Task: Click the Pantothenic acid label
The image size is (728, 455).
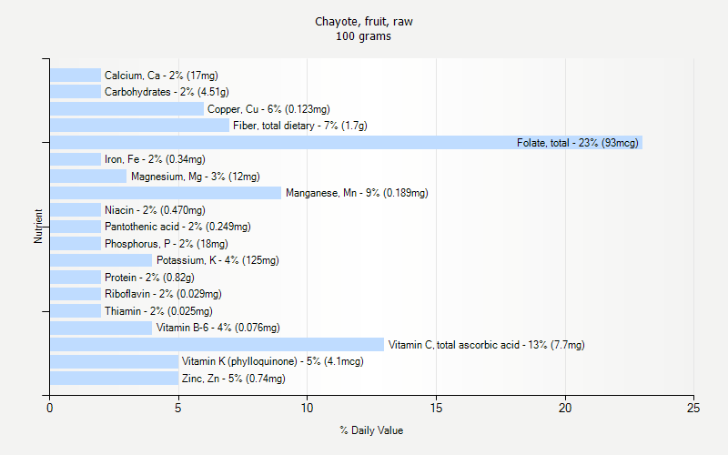Action: point(177,227)
